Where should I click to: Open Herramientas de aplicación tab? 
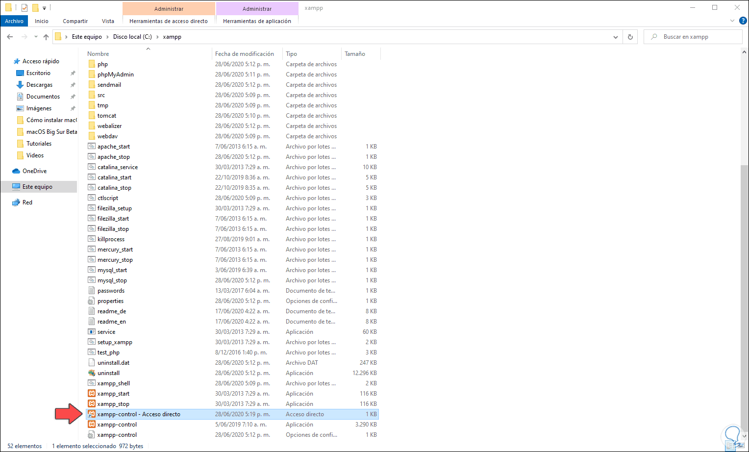pos(257,21)
